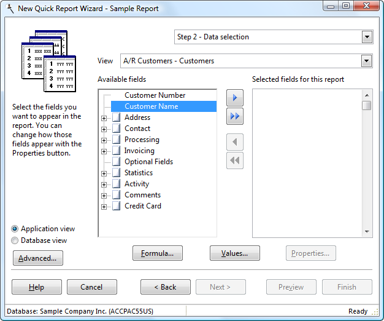The width and height of the screenshot is (384, 321).
Task: Click the Statistics folder icon in field list
Action: coord(115,173)
